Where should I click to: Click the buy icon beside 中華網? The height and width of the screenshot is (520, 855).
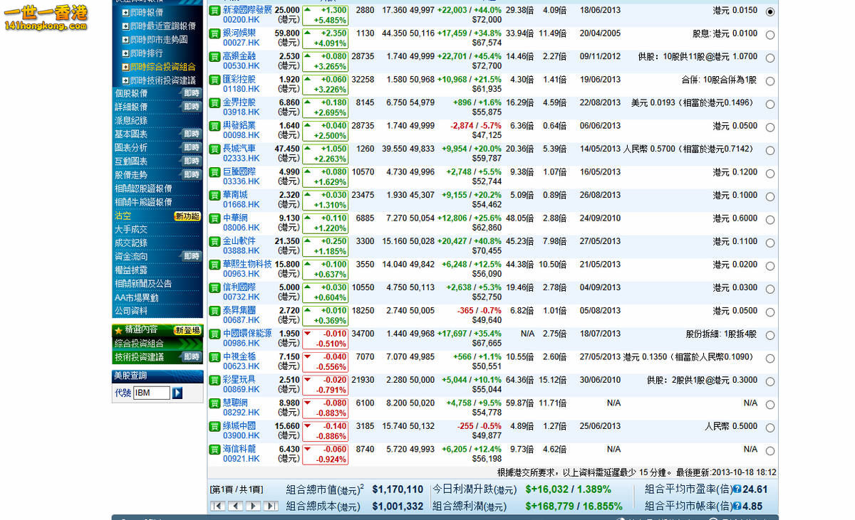(214, 218)
